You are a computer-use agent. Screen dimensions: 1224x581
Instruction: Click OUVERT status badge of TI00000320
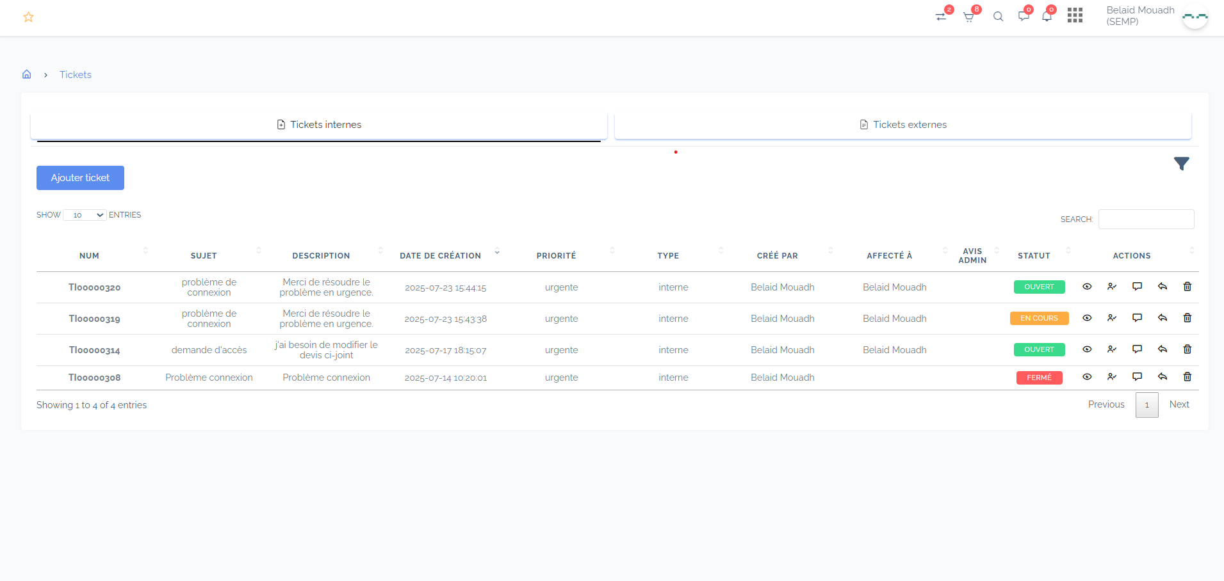pyautogui.click(x=1039, y=287)
